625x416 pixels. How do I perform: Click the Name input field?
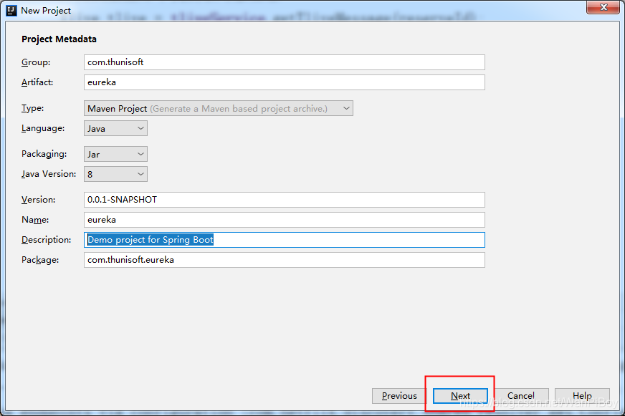click(285, 220)
